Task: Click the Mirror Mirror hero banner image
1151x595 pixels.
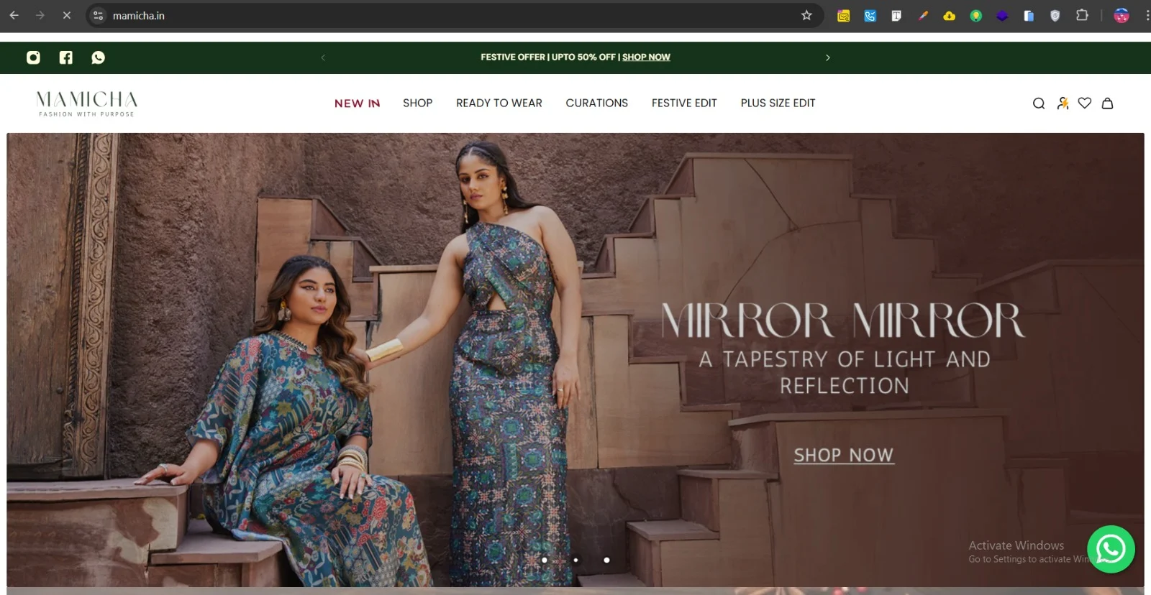Action: pyautogui.click(x=575, y=359)
